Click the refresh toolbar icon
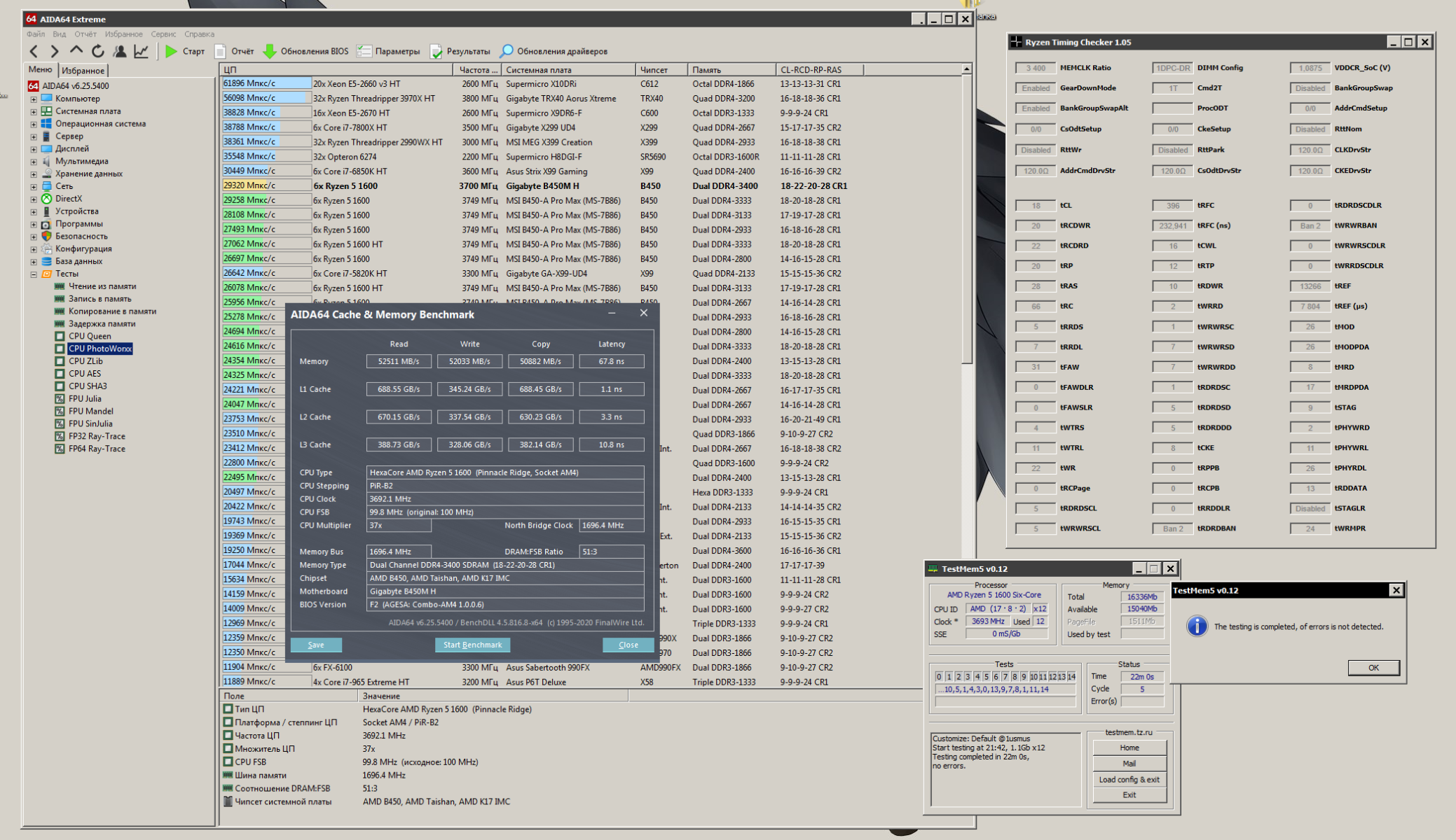This screenshot has height=840, width=1456. click(x=98, y=51)
